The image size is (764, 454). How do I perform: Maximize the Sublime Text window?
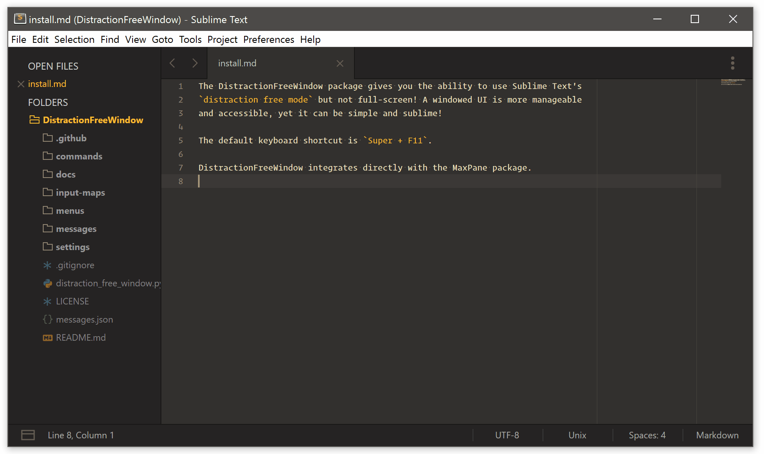pos(695,19)
